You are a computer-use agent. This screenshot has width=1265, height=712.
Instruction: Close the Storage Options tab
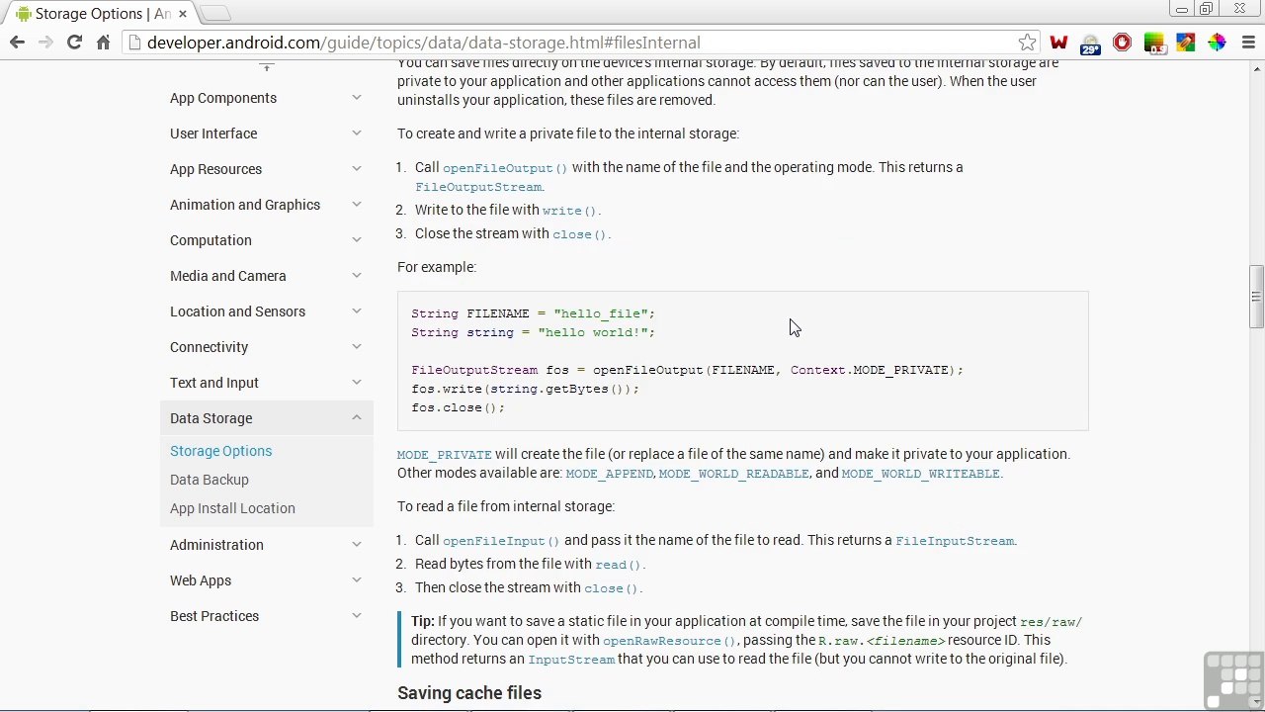click(183, 14)
